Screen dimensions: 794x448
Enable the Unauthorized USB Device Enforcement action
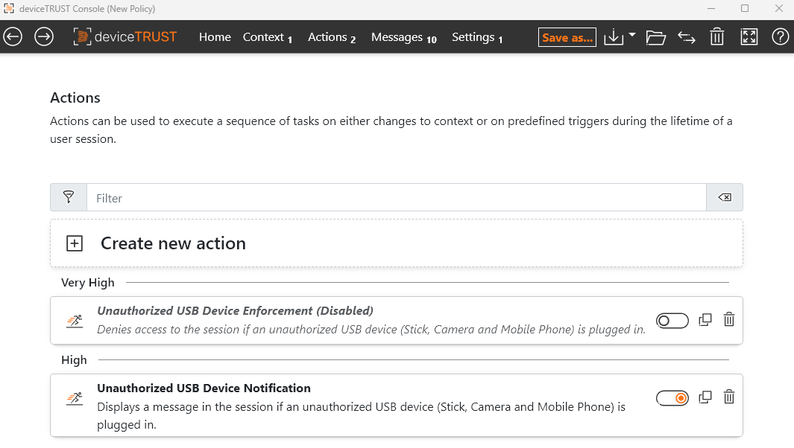click(672, 320)
